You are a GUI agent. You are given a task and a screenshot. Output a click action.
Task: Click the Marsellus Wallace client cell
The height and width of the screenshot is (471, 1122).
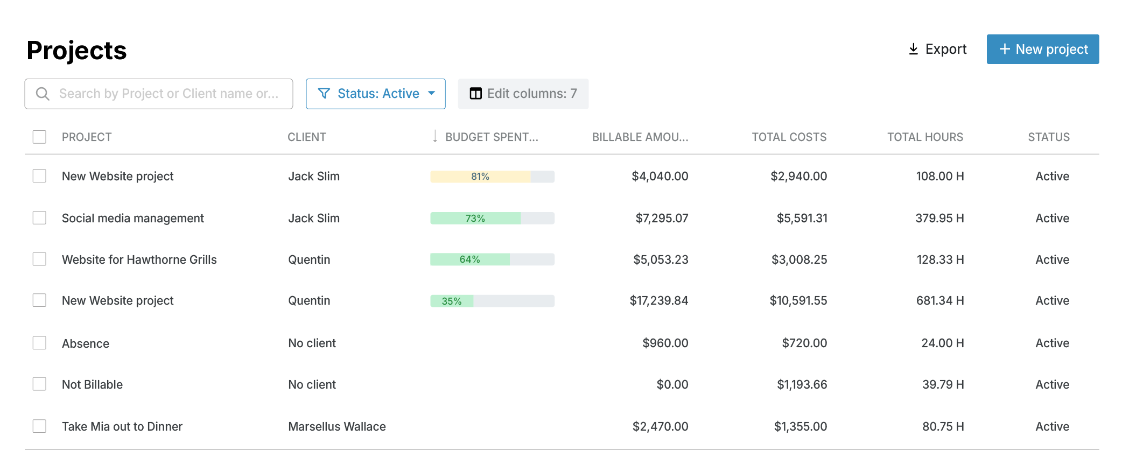(x=337, y=426)
